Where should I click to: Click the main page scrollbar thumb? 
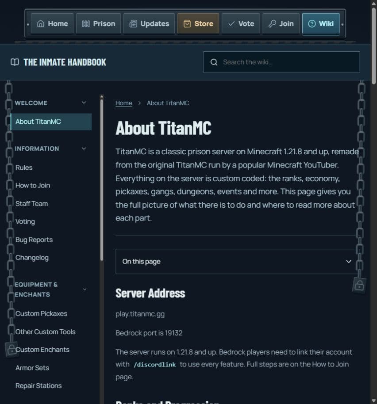click(373, 46)
